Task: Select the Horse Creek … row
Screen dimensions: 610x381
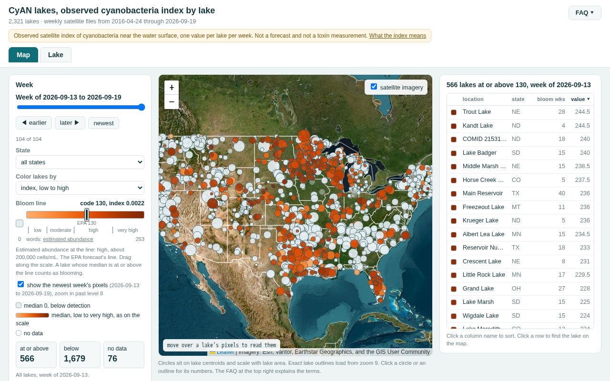Action: [520, 180]
